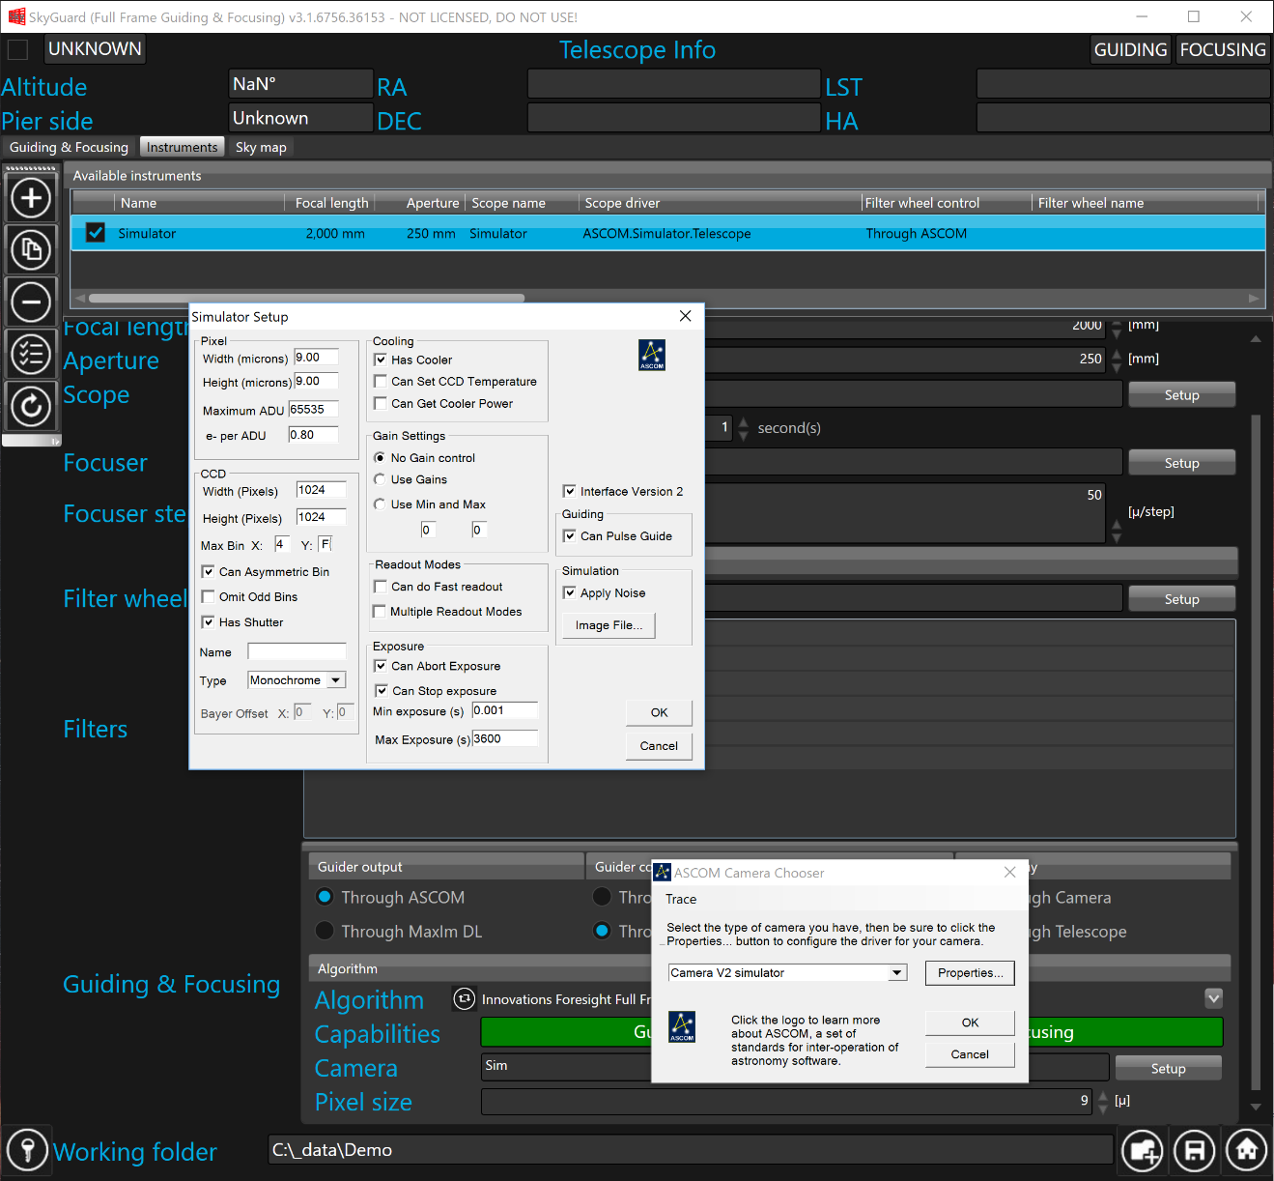Enable Can do Fast readout
The height and width of the screenshot is (1181, 1274).
[x=381, y=587]
